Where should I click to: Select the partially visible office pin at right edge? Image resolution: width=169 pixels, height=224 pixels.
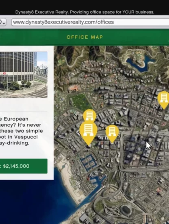164,99
